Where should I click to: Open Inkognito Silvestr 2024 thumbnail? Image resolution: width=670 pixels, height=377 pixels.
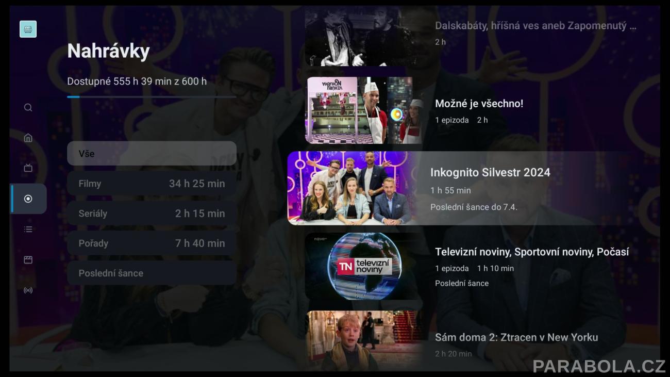click(x=353, y=188)
